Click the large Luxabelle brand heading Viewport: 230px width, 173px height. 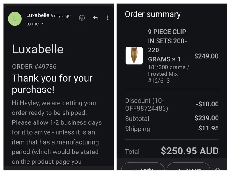click(38, 49)
